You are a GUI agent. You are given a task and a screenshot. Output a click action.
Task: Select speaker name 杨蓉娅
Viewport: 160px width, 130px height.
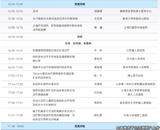(98, 11)
